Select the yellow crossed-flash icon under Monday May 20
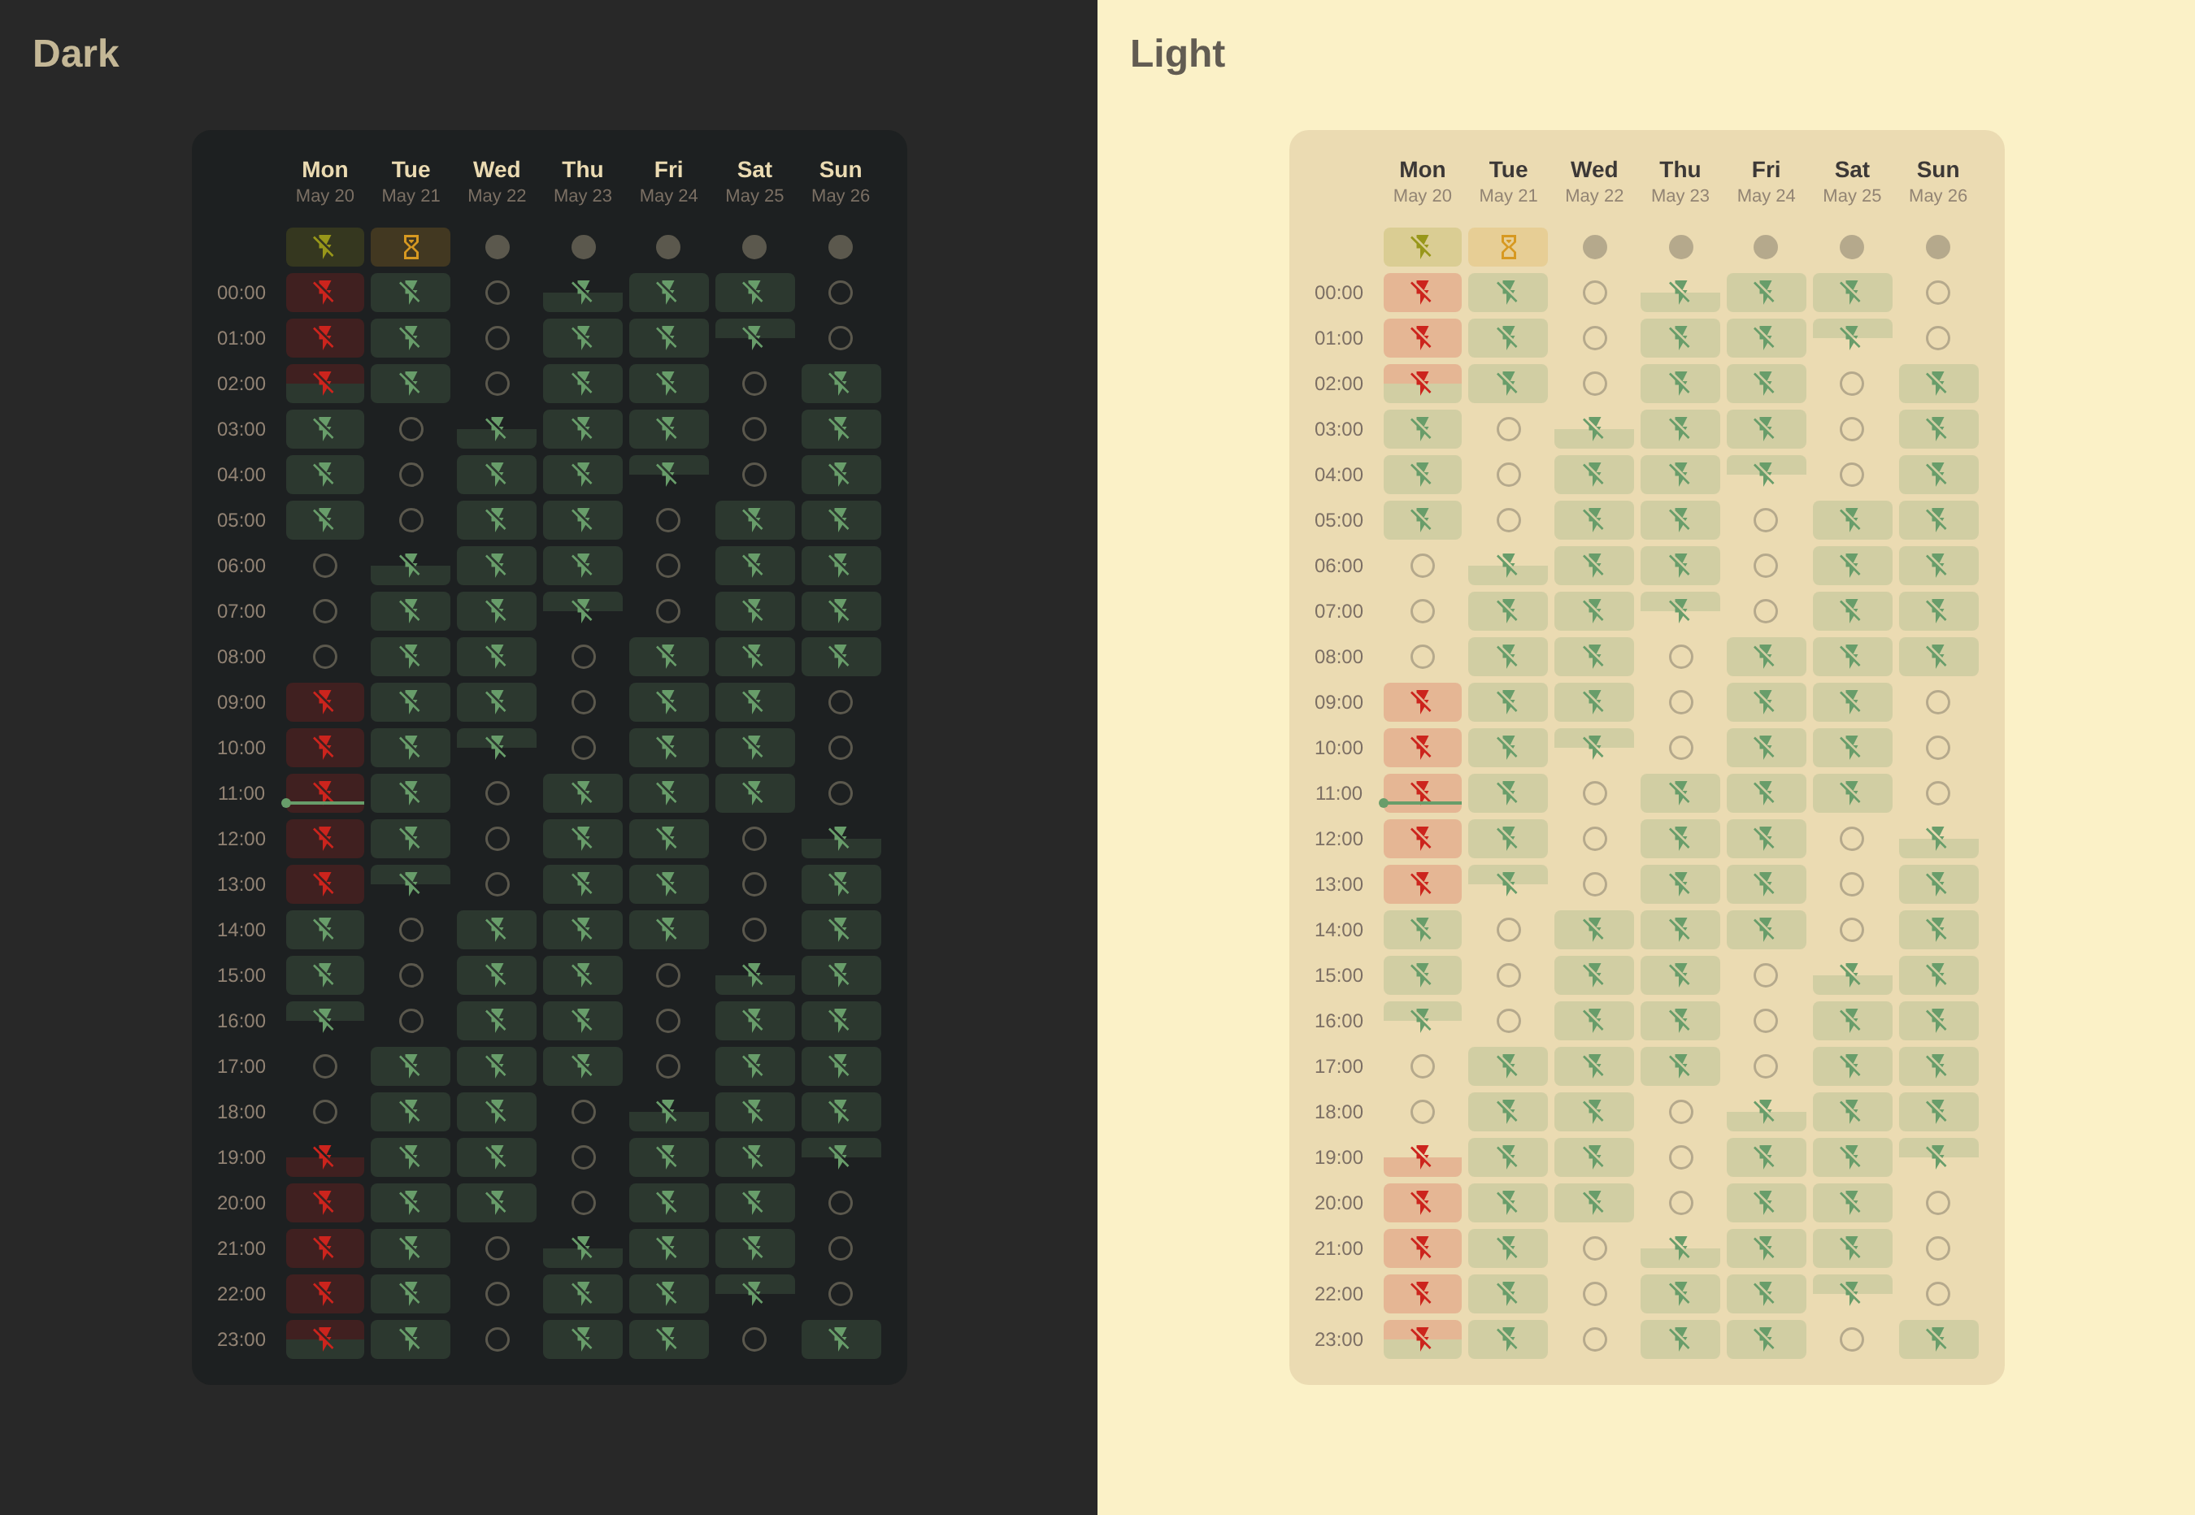 click(324, 247)
